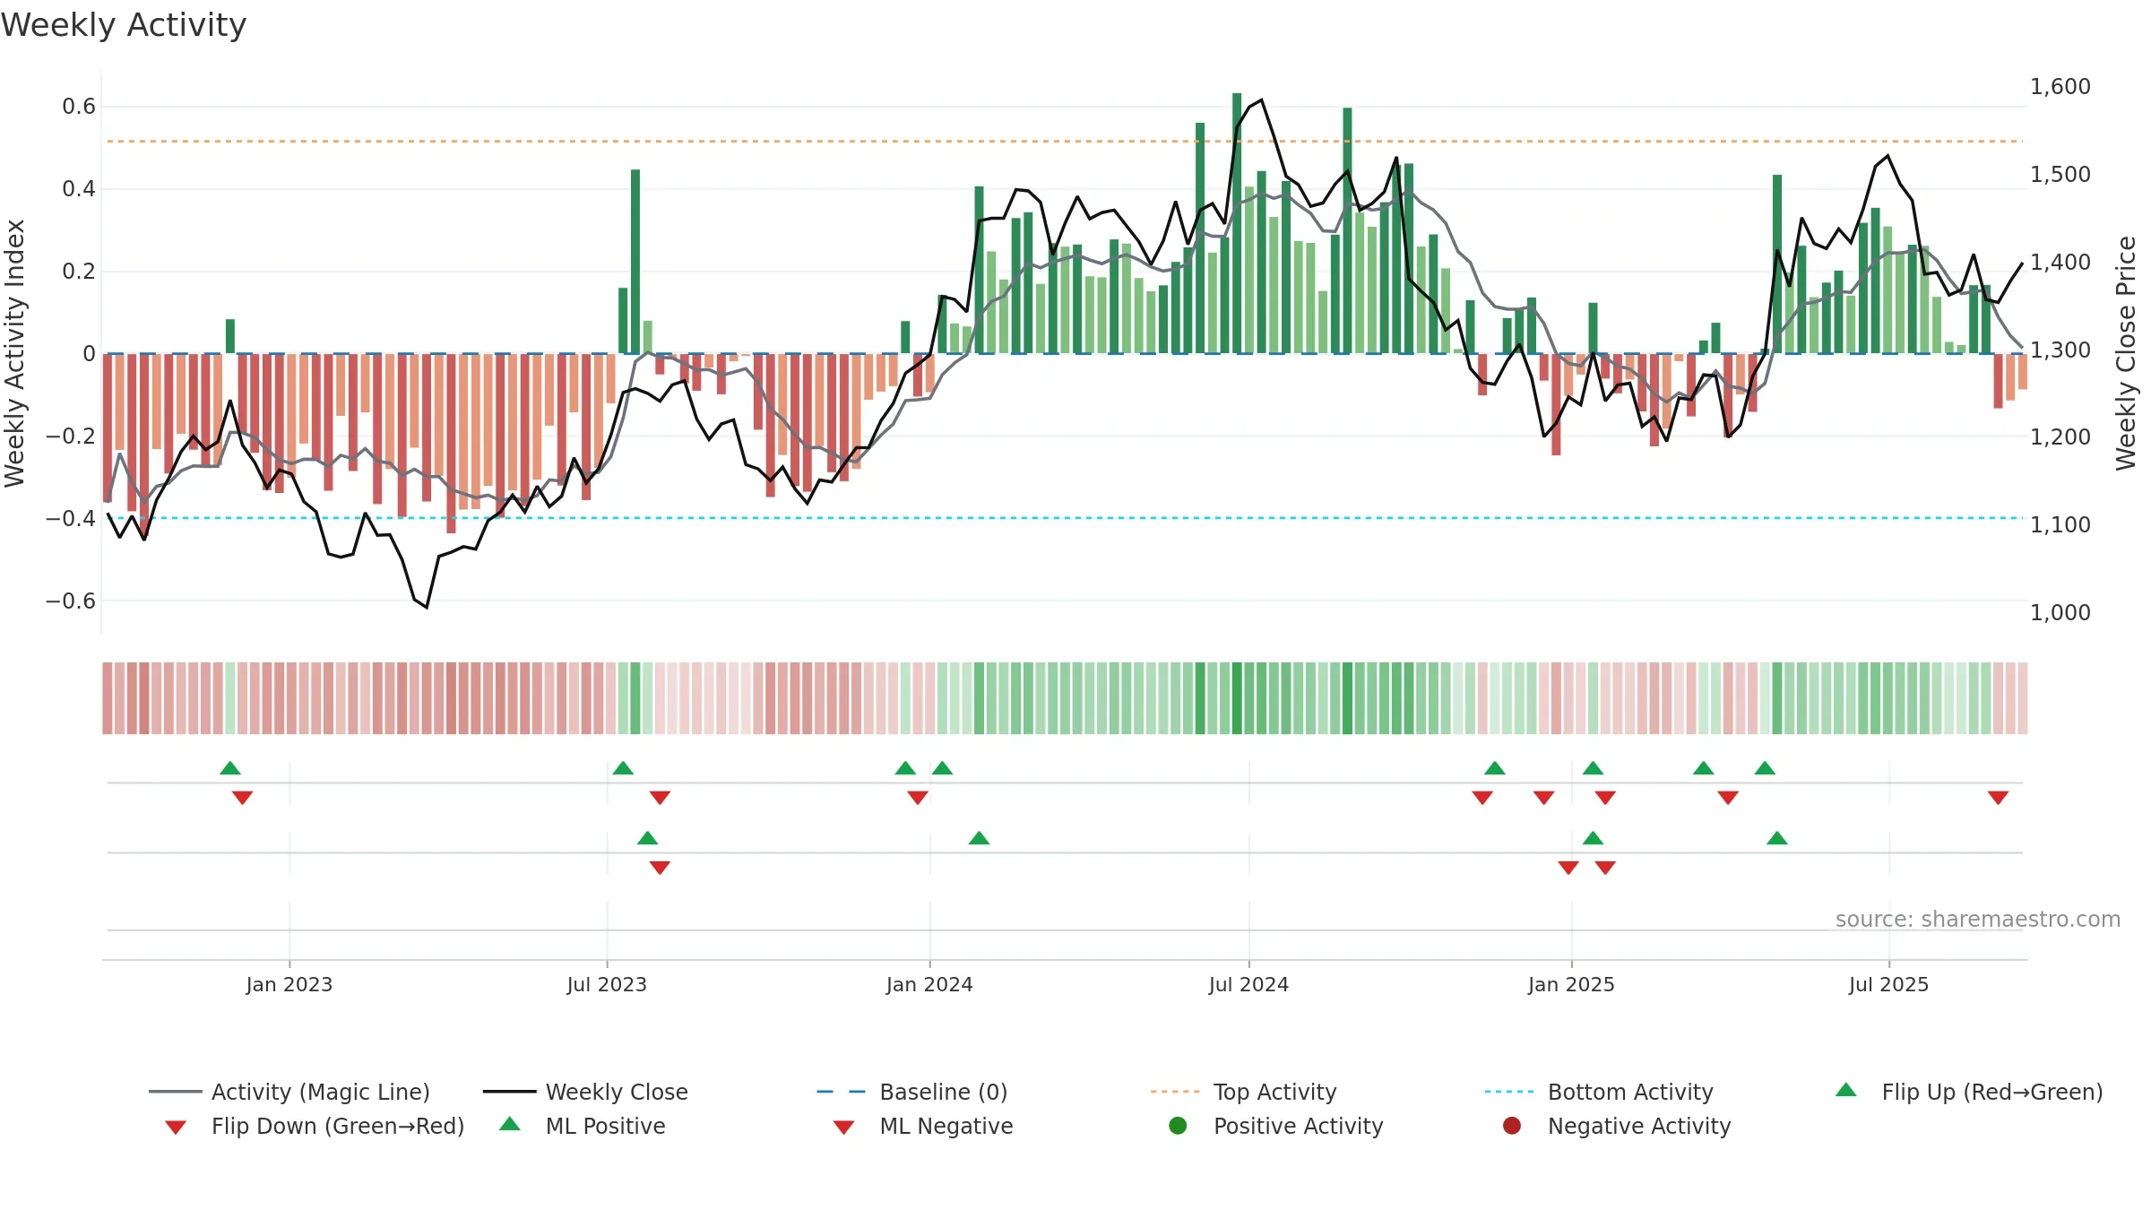Screen dimensions: 2151x1210
Task: Click the 0.4 tick on the activity axis
Action: pos(79,189)
